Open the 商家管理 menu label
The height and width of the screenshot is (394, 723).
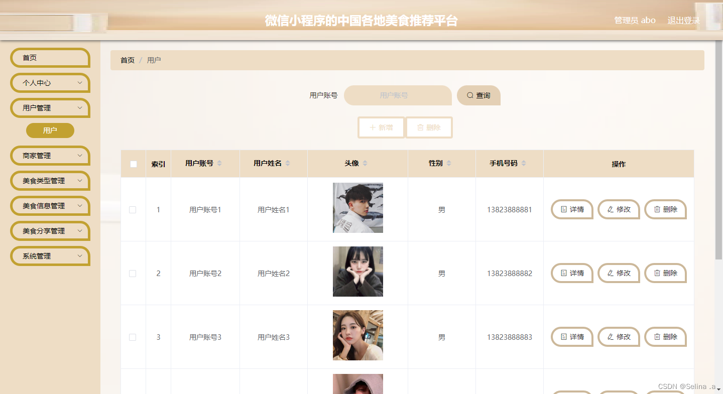pos(37,156)
